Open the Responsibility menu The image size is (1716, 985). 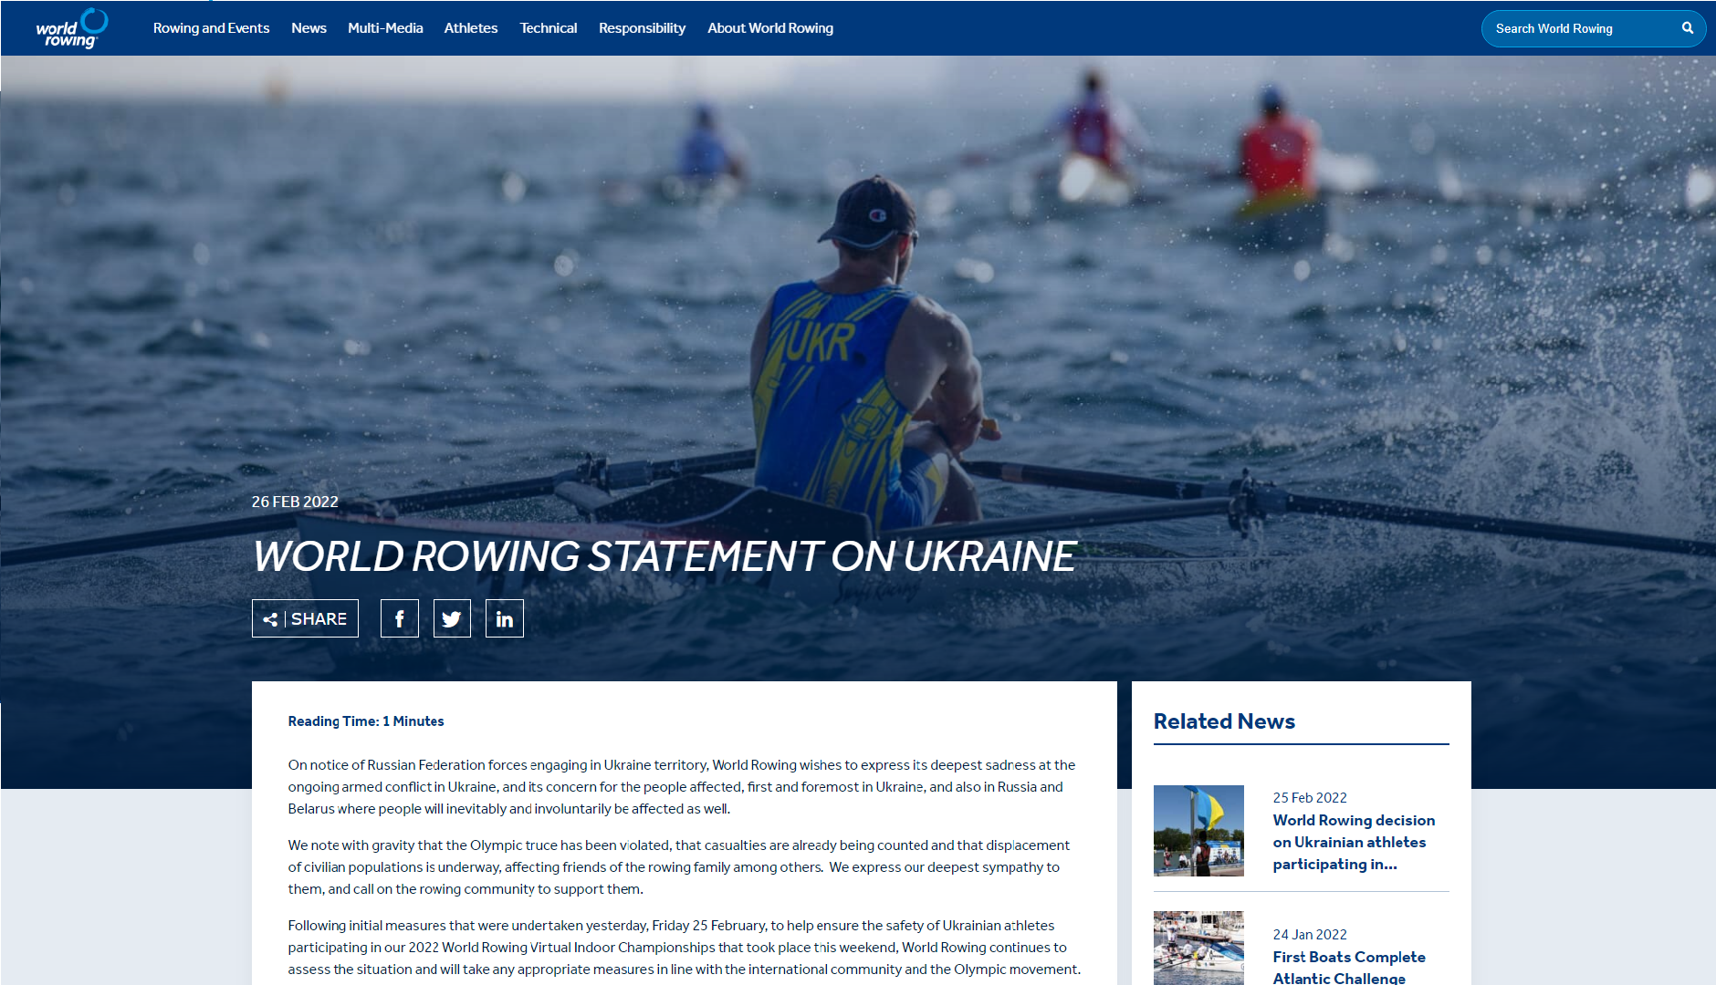[642, 28]
